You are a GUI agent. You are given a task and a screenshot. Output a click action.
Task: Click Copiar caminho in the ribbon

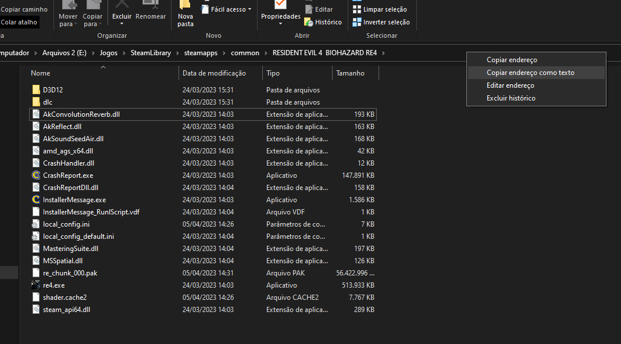tap(24, 9)
